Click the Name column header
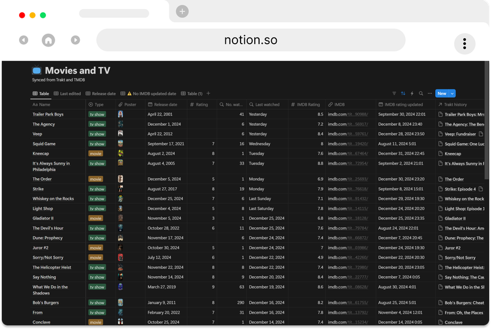Viewport: 491px width, 329px height. point(41,104)
